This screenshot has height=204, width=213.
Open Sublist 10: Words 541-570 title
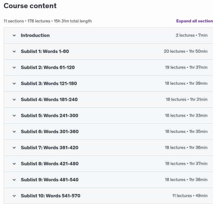(50, 196)
